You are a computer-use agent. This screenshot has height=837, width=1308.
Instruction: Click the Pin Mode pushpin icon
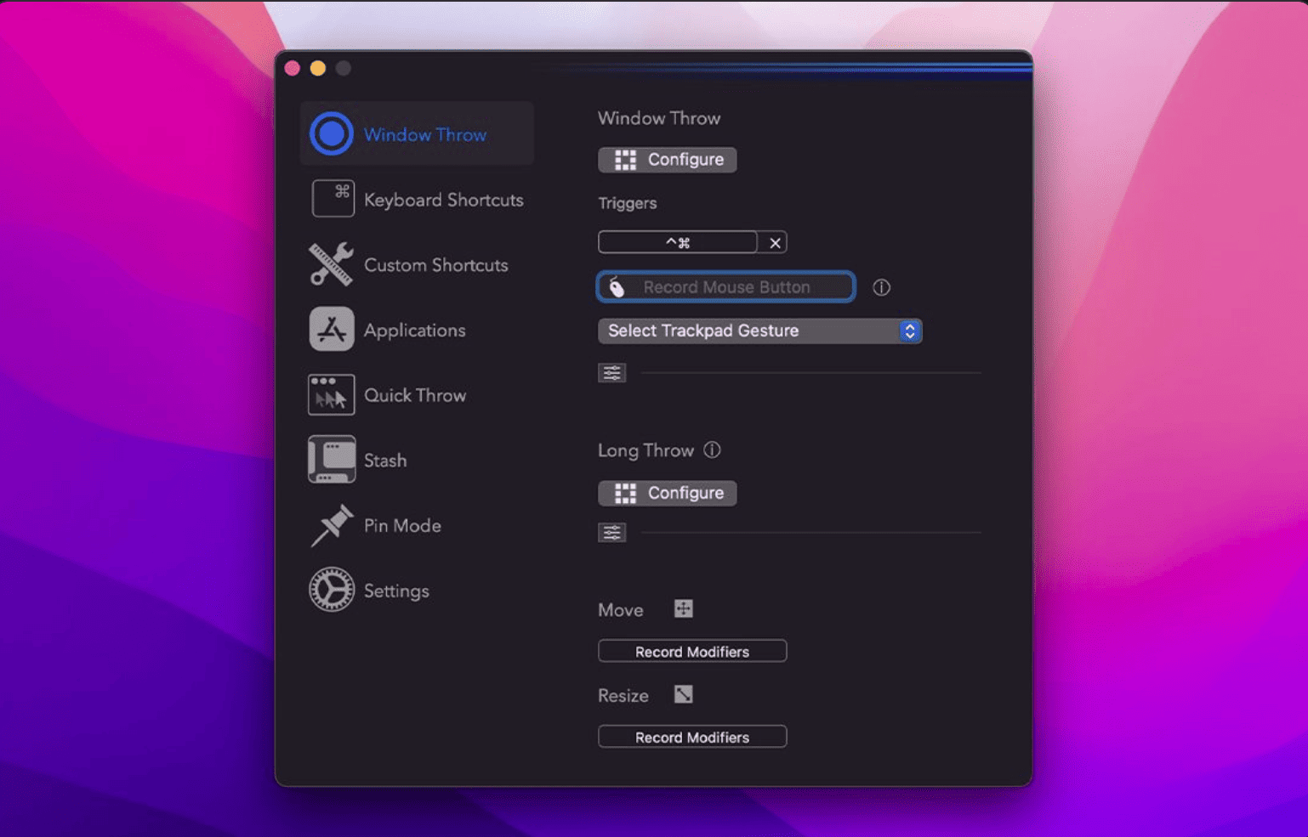(x=332, y=525)
